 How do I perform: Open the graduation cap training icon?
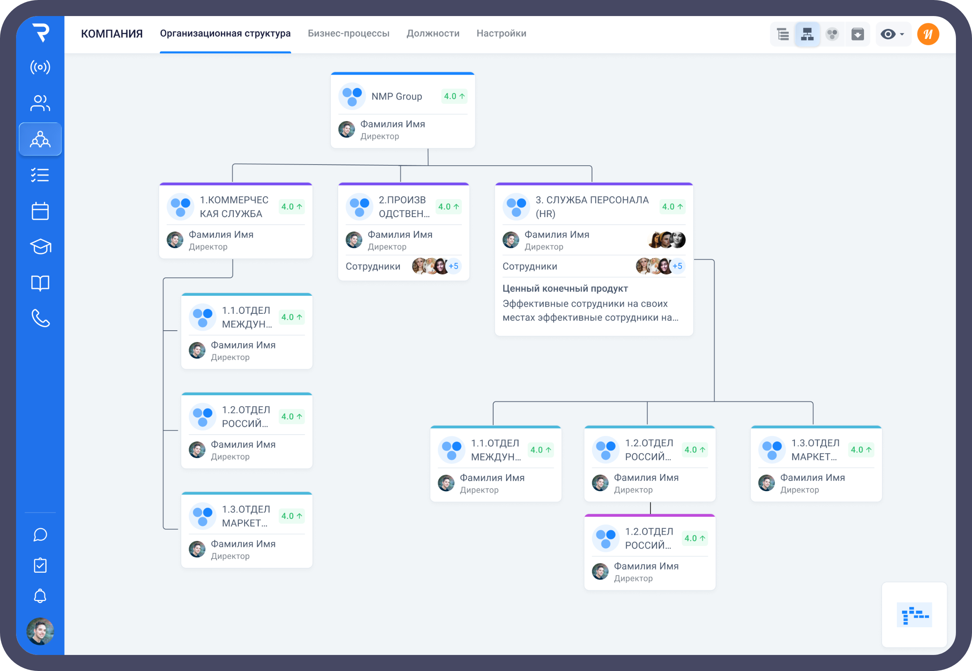point(41,246)
